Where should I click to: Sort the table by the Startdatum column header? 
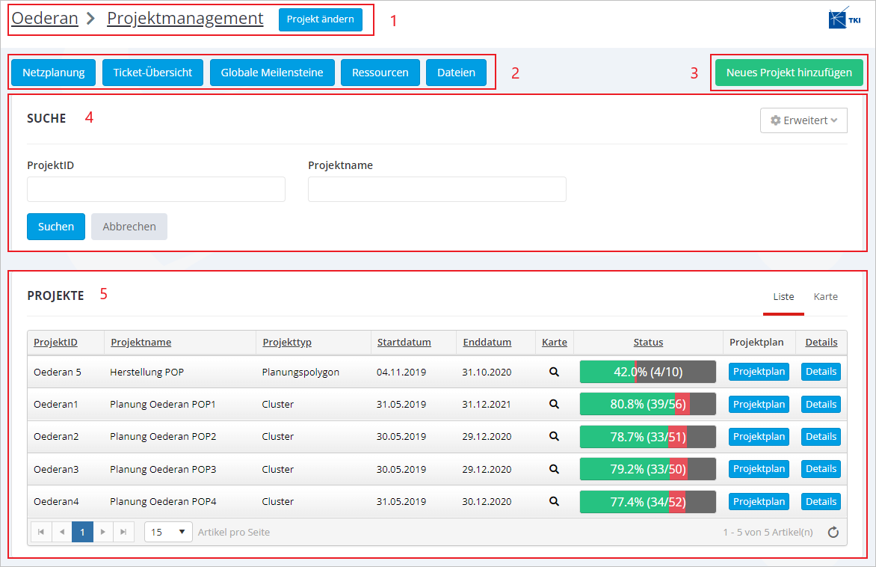point(404,343)
